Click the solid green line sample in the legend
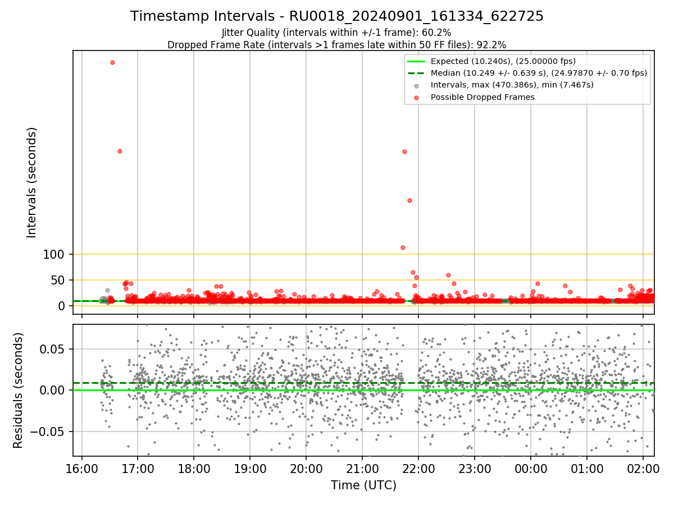Screen dimensions: 674x505 click(416, 61)
